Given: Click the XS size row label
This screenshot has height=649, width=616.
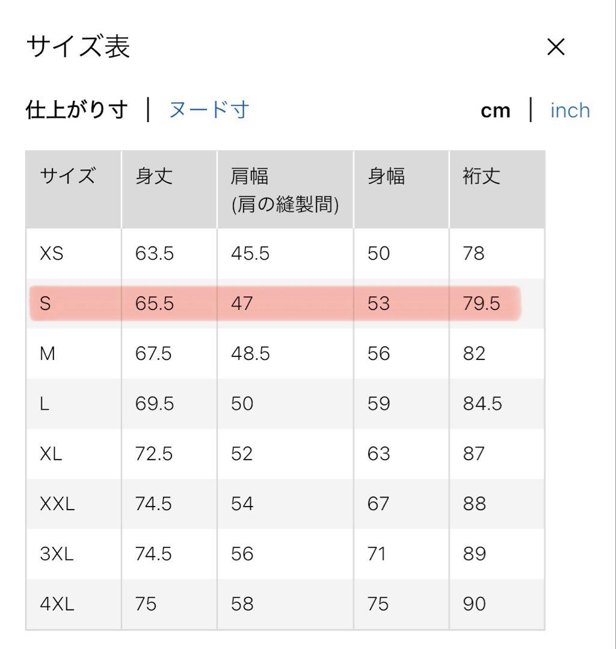Looking at the screenshot, I should pyautogui.click(x=51, y=254).
